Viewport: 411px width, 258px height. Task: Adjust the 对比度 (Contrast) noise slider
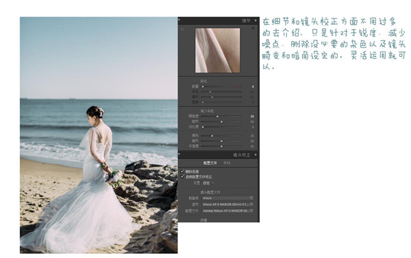pos(221,127)
